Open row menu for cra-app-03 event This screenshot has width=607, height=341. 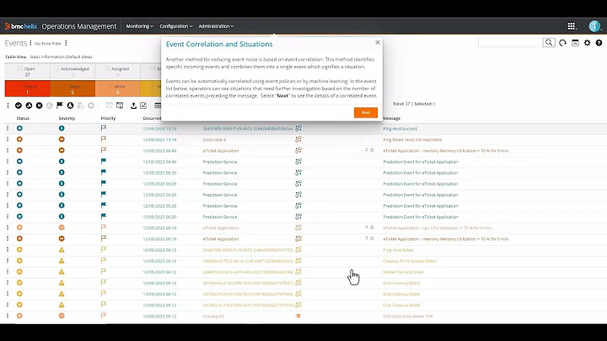click(8, 316)
